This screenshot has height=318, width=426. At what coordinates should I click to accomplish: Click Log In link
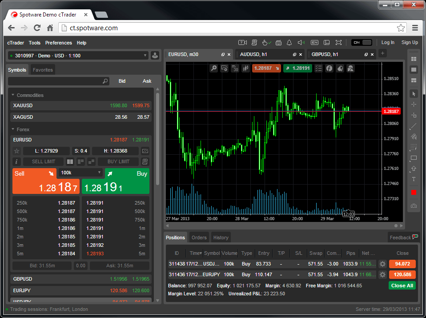pyautogui.click(x=388, y=42)
